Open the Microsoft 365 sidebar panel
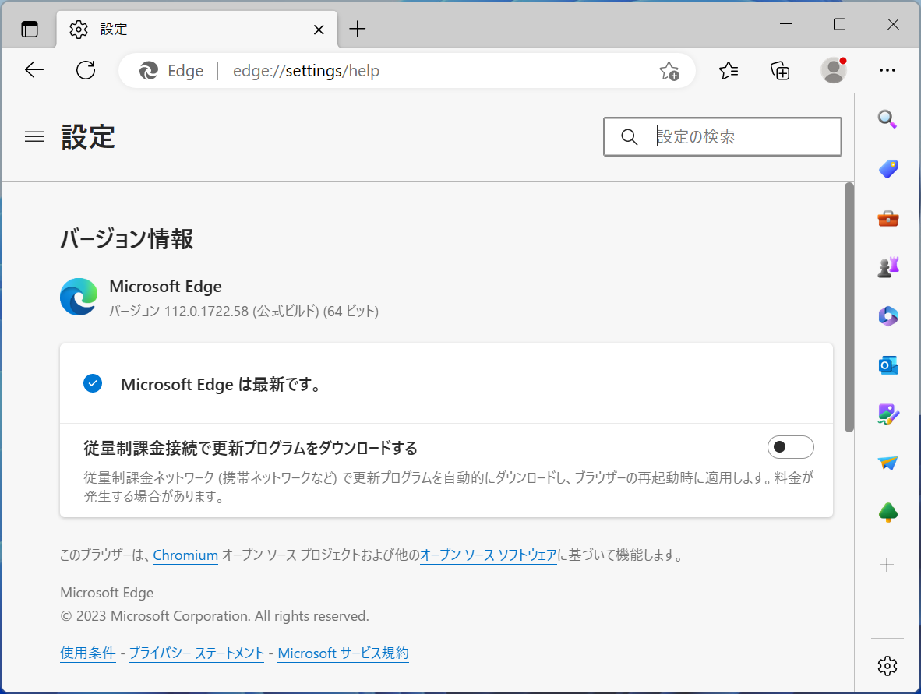The height and width of the screenshot is (694, 921). tap(887, 315)
